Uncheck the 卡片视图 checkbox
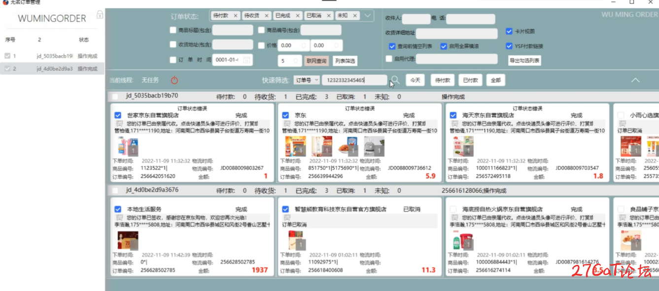Screen dimensions: 659x291 tap(509, 32)
